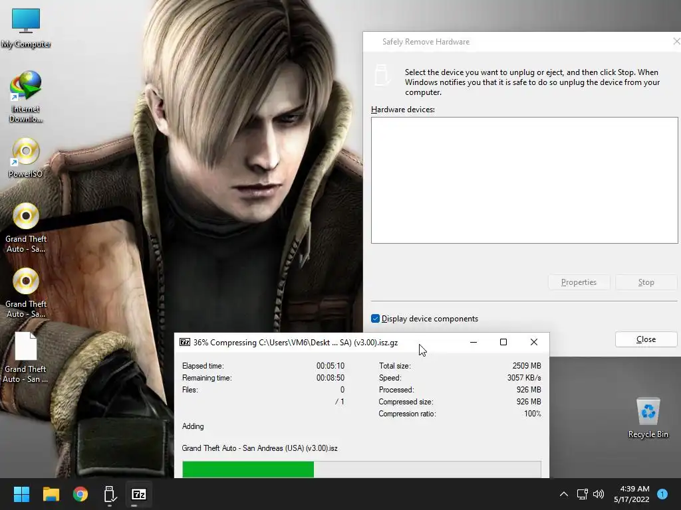Click the 7z icon in compression title bar
The image size is (681, 510).
[185, 342]
